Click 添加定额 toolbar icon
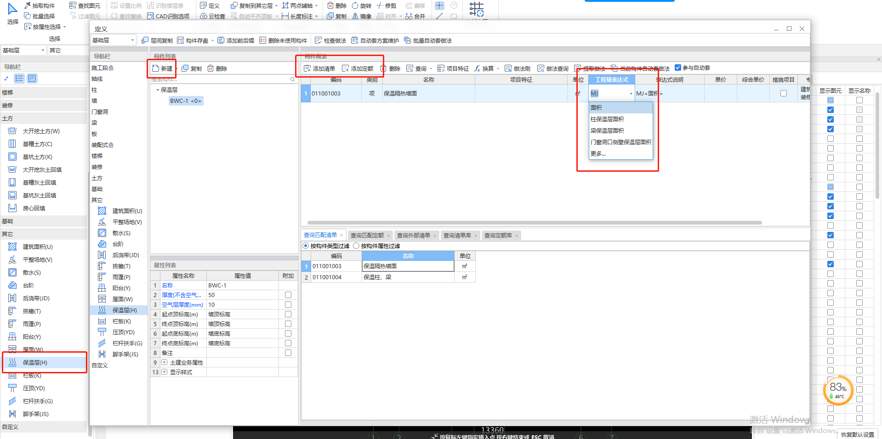Viewport: 882px width, 439px height. click(346, 68)
